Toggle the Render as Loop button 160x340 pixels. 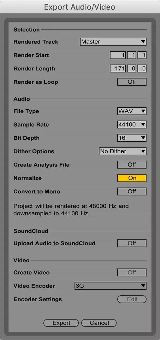tap(132, 82)
